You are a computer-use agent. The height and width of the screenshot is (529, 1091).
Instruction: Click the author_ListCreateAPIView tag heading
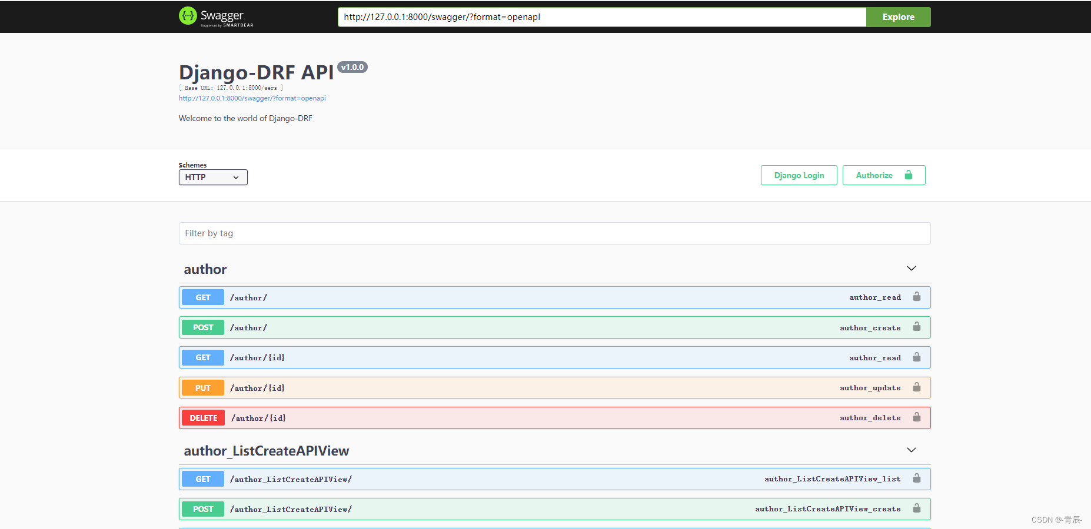pos(267,451)
